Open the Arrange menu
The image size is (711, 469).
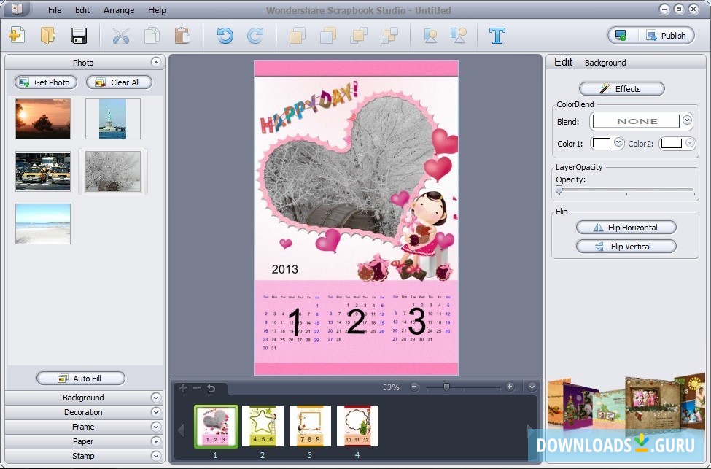tap(119, 10)
